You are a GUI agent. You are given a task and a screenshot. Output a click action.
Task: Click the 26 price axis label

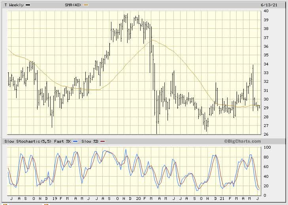[x=266, y=134]
